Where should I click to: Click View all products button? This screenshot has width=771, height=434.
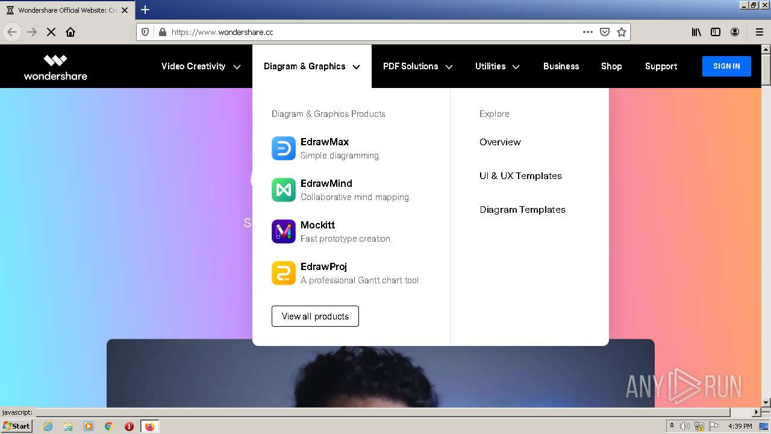point(315,316)
